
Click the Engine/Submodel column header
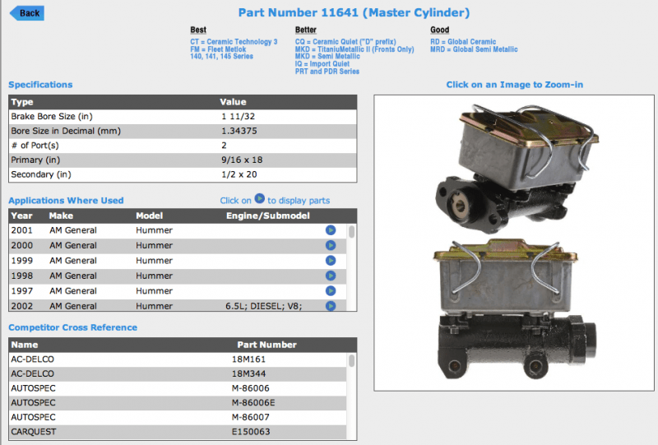(268, 216)
